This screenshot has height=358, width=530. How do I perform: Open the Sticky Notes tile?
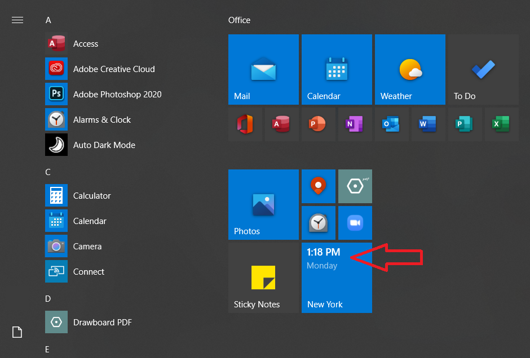[x=263, y=278]
